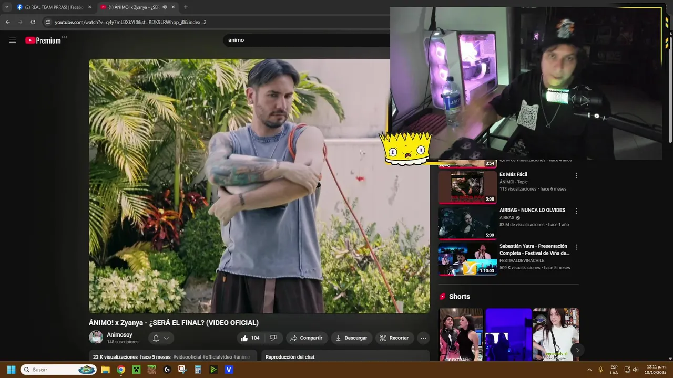
Task: Click the main video player to pause
Action: point(259,186)
